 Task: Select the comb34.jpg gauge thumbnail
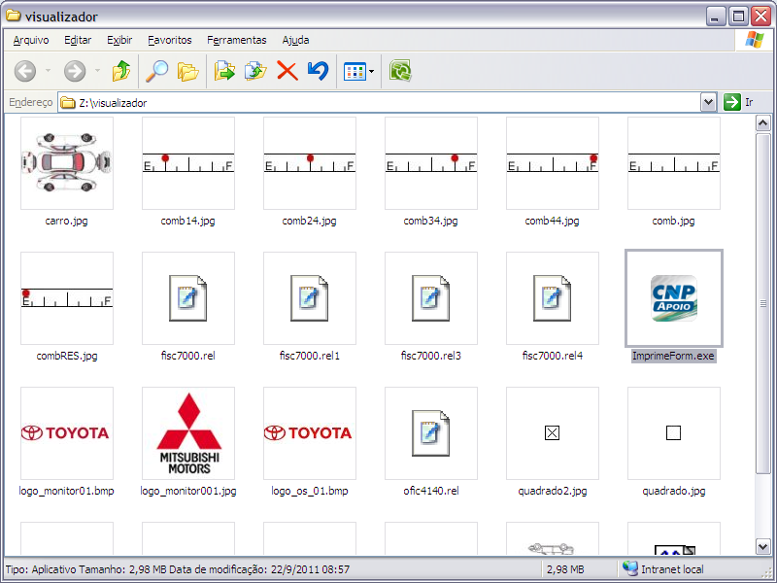click(x=431, y=163)
